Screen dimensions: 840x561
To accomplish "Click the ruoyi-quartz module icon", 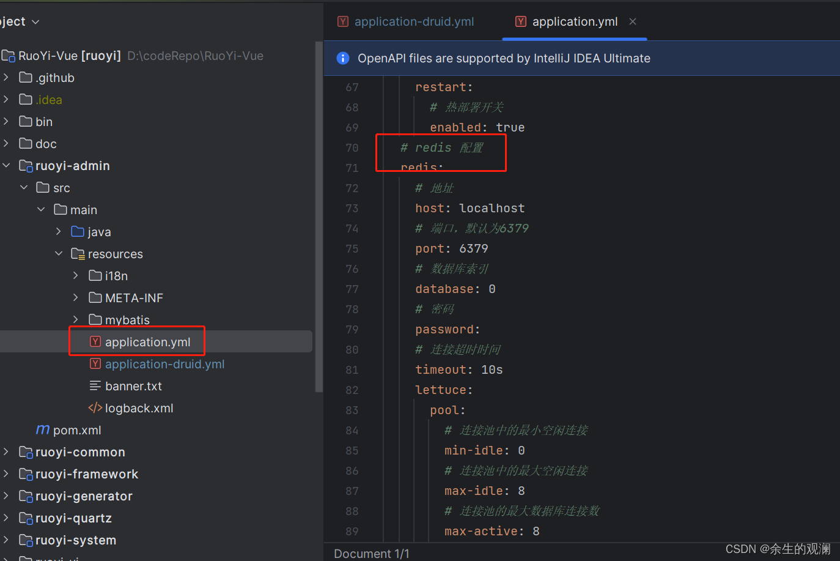I will 26,518.
